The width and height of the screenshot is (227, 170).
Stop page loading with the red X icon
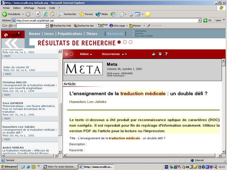point(38,14)
